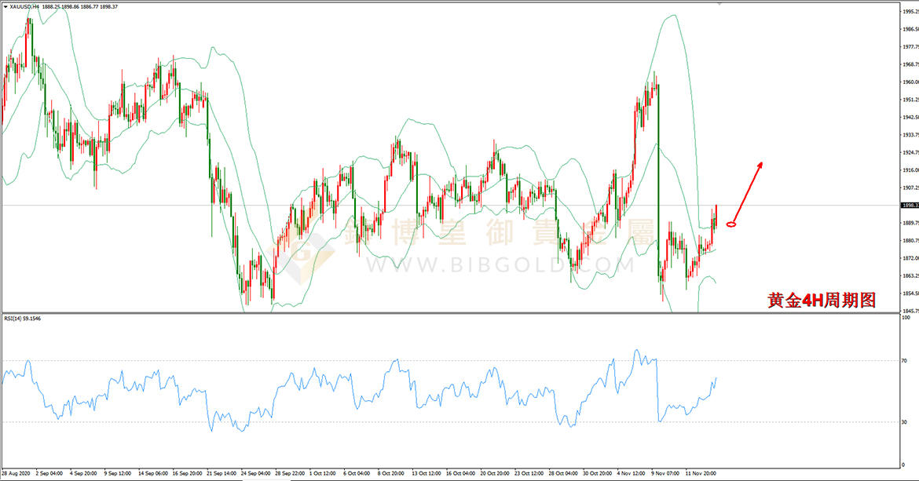Viewport: 919px width, 481px height.
Task: Click the 9 Nov 07:00 time label
Action: 665,473
